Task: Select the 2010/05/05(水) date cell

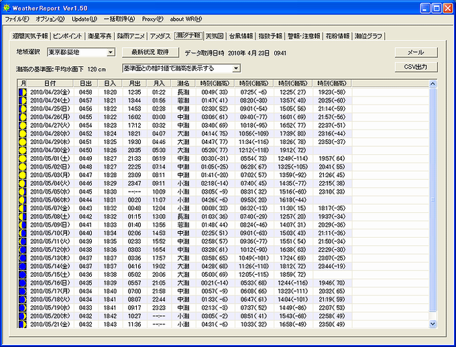Action: point(50,192)
